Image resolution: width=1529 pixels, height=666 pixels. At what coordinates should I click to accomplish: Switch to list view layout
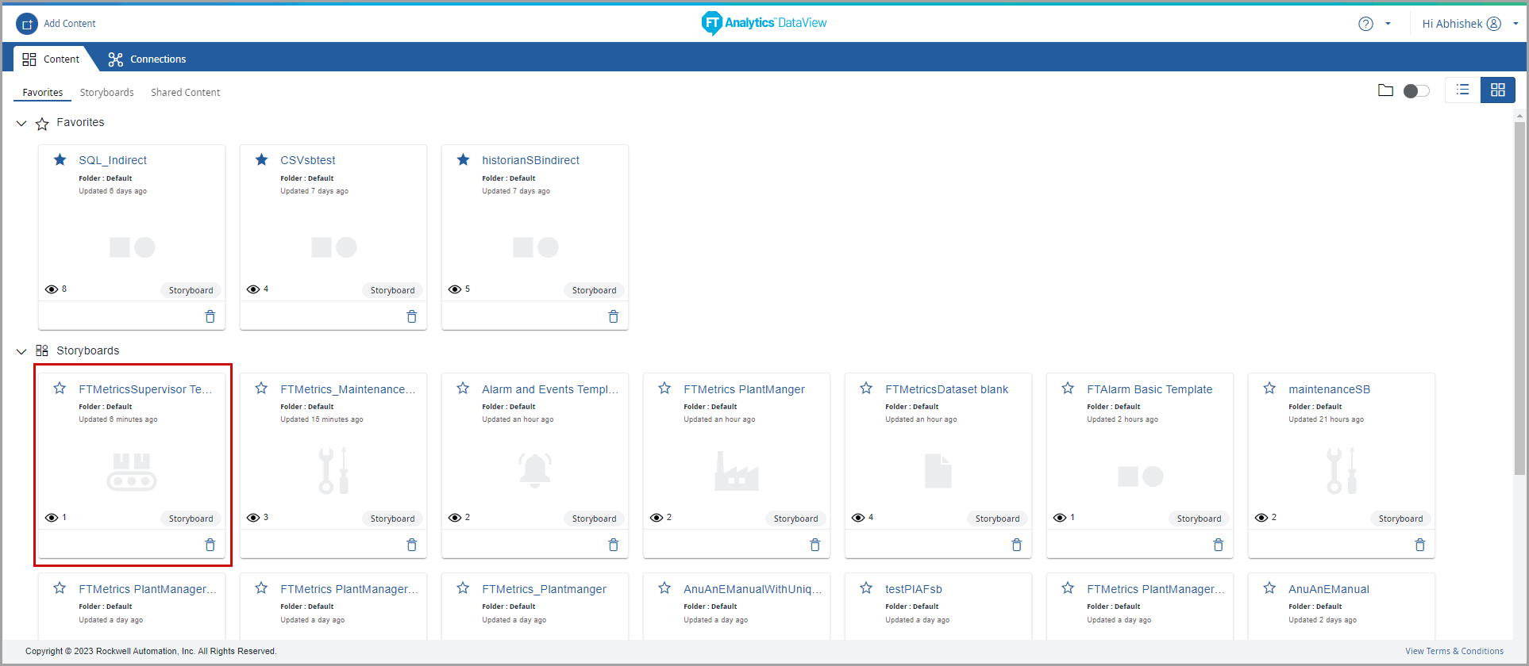(x=1463, y=90)
